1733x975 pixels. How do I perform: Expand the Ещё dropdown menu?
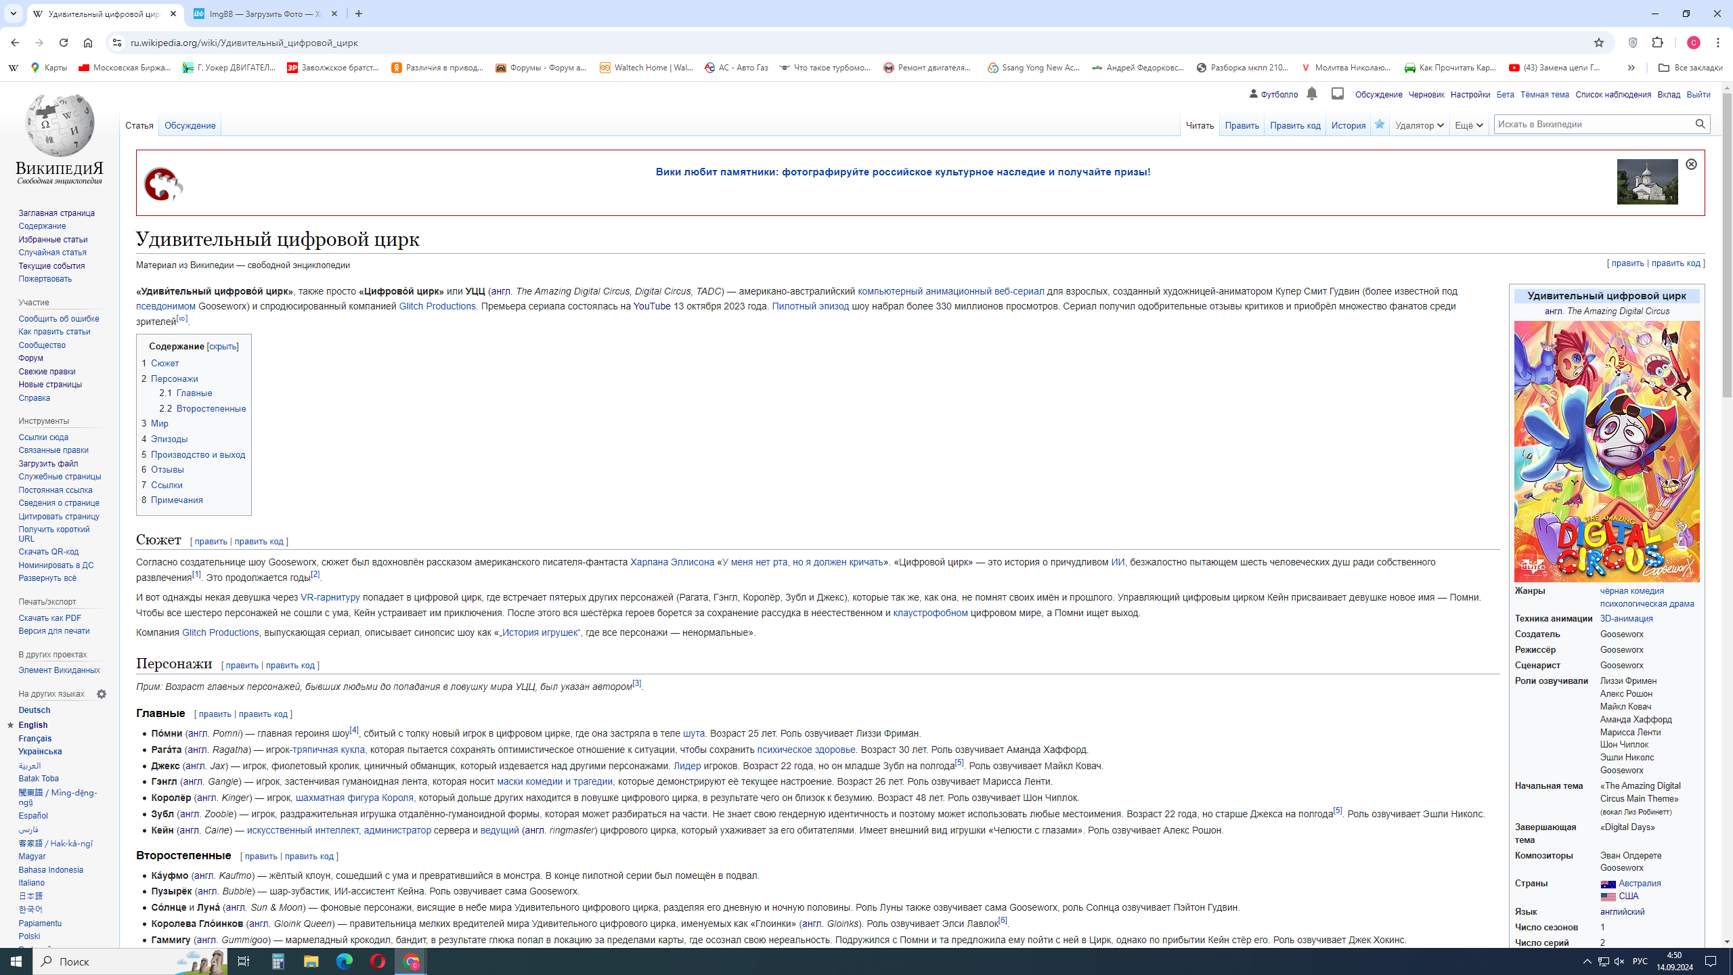click(1469, 125)
